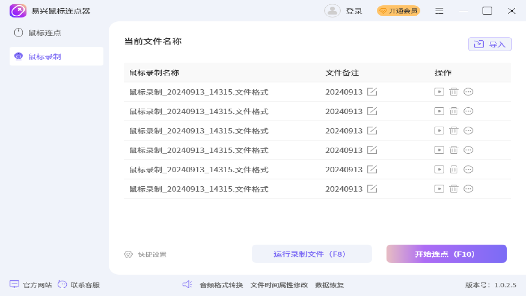Edit the file note in the fourth row
This screenshot has width=526, height=296.
pos(372,150)
